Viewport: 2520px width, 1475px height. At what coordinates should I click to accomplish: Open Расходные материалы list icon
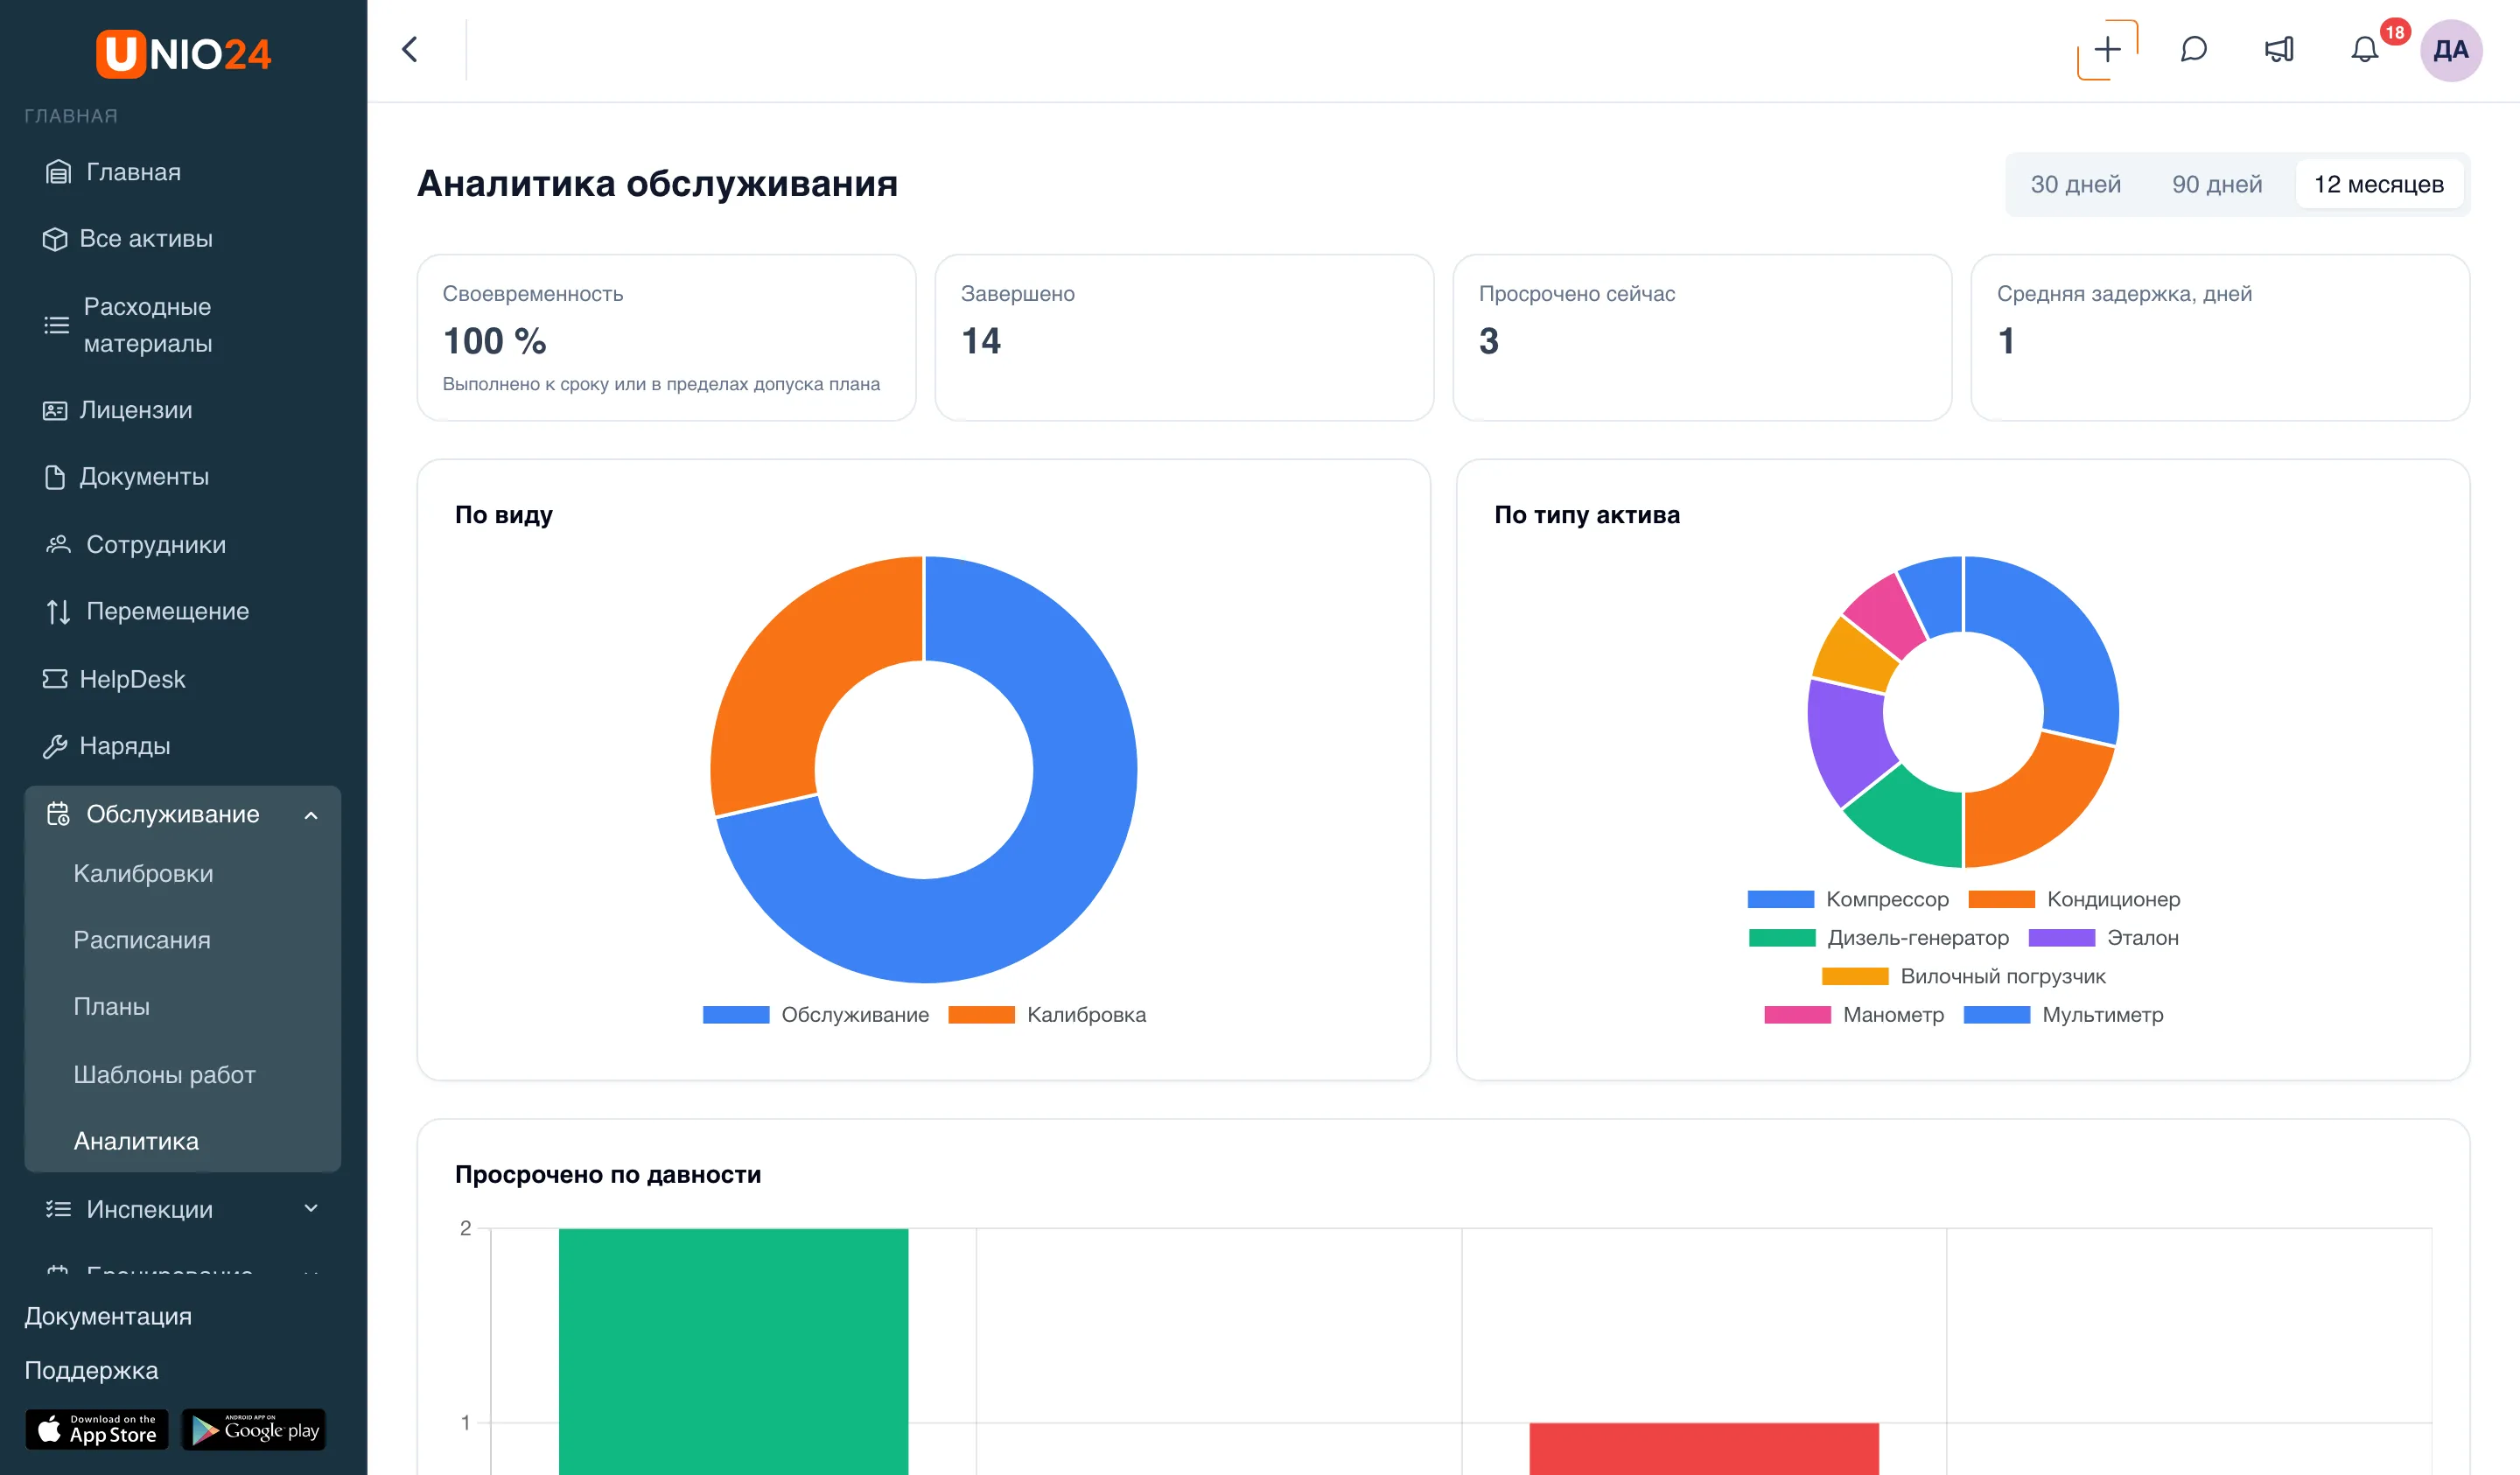point(56,325)
